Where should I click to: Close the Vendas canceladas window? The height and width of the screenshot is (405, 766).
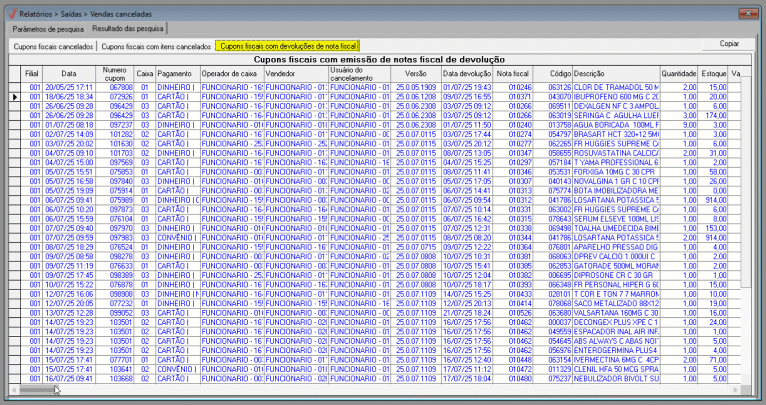(748, 13)
